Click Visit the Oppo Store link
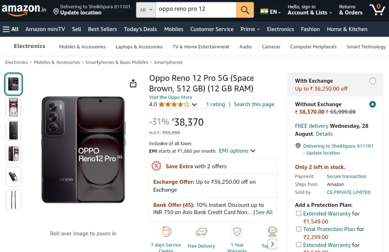The image size is (389, 252). point(171,97)
